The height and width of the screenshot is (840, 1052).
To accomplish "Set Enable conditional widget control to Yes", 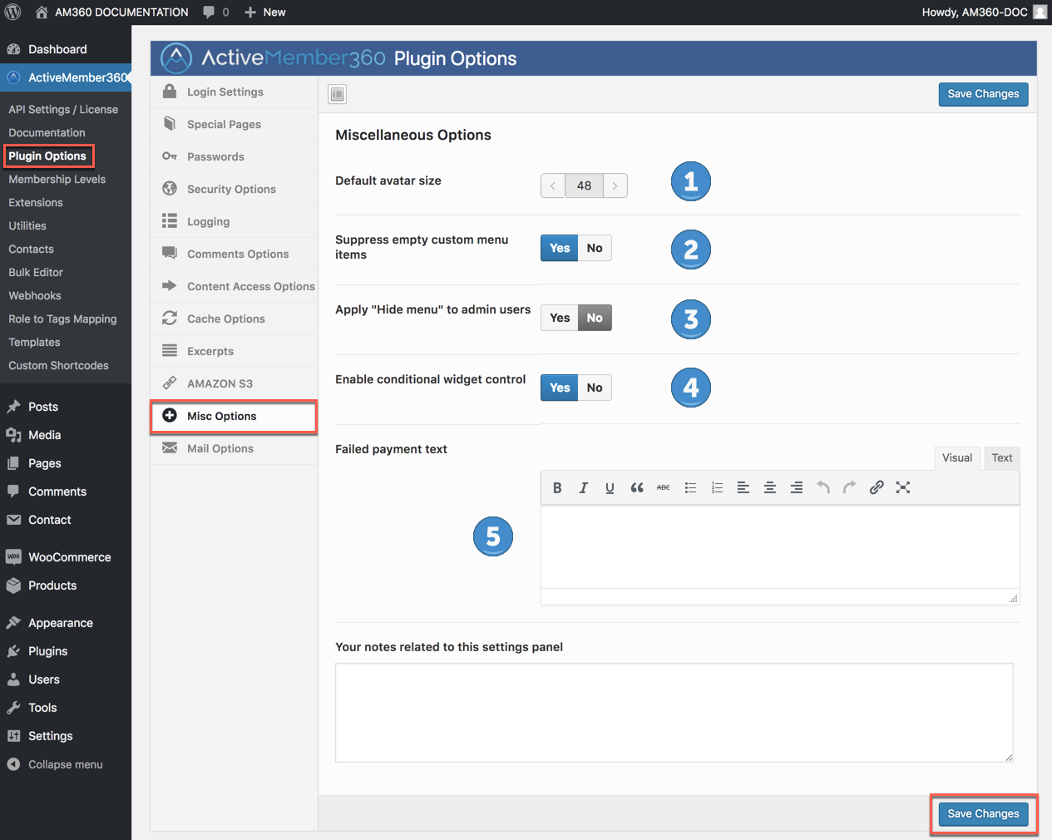I will [x=560, y=388].
